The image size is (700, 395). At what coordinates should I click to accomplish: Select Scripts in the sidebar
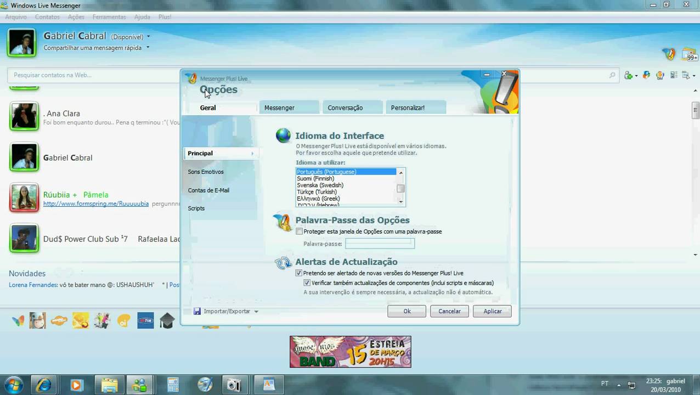(196, 208)
